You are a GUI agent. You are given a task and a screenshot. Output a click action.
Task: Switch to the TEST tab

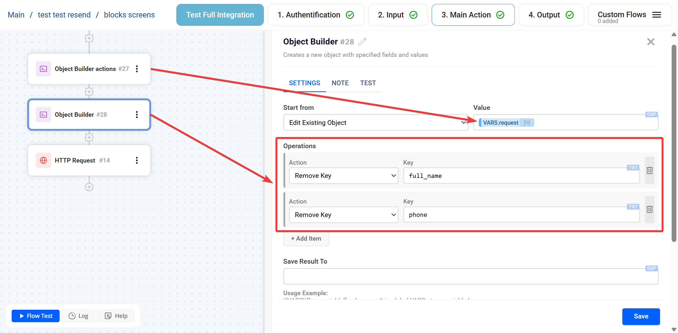click(x=368, y=83)
